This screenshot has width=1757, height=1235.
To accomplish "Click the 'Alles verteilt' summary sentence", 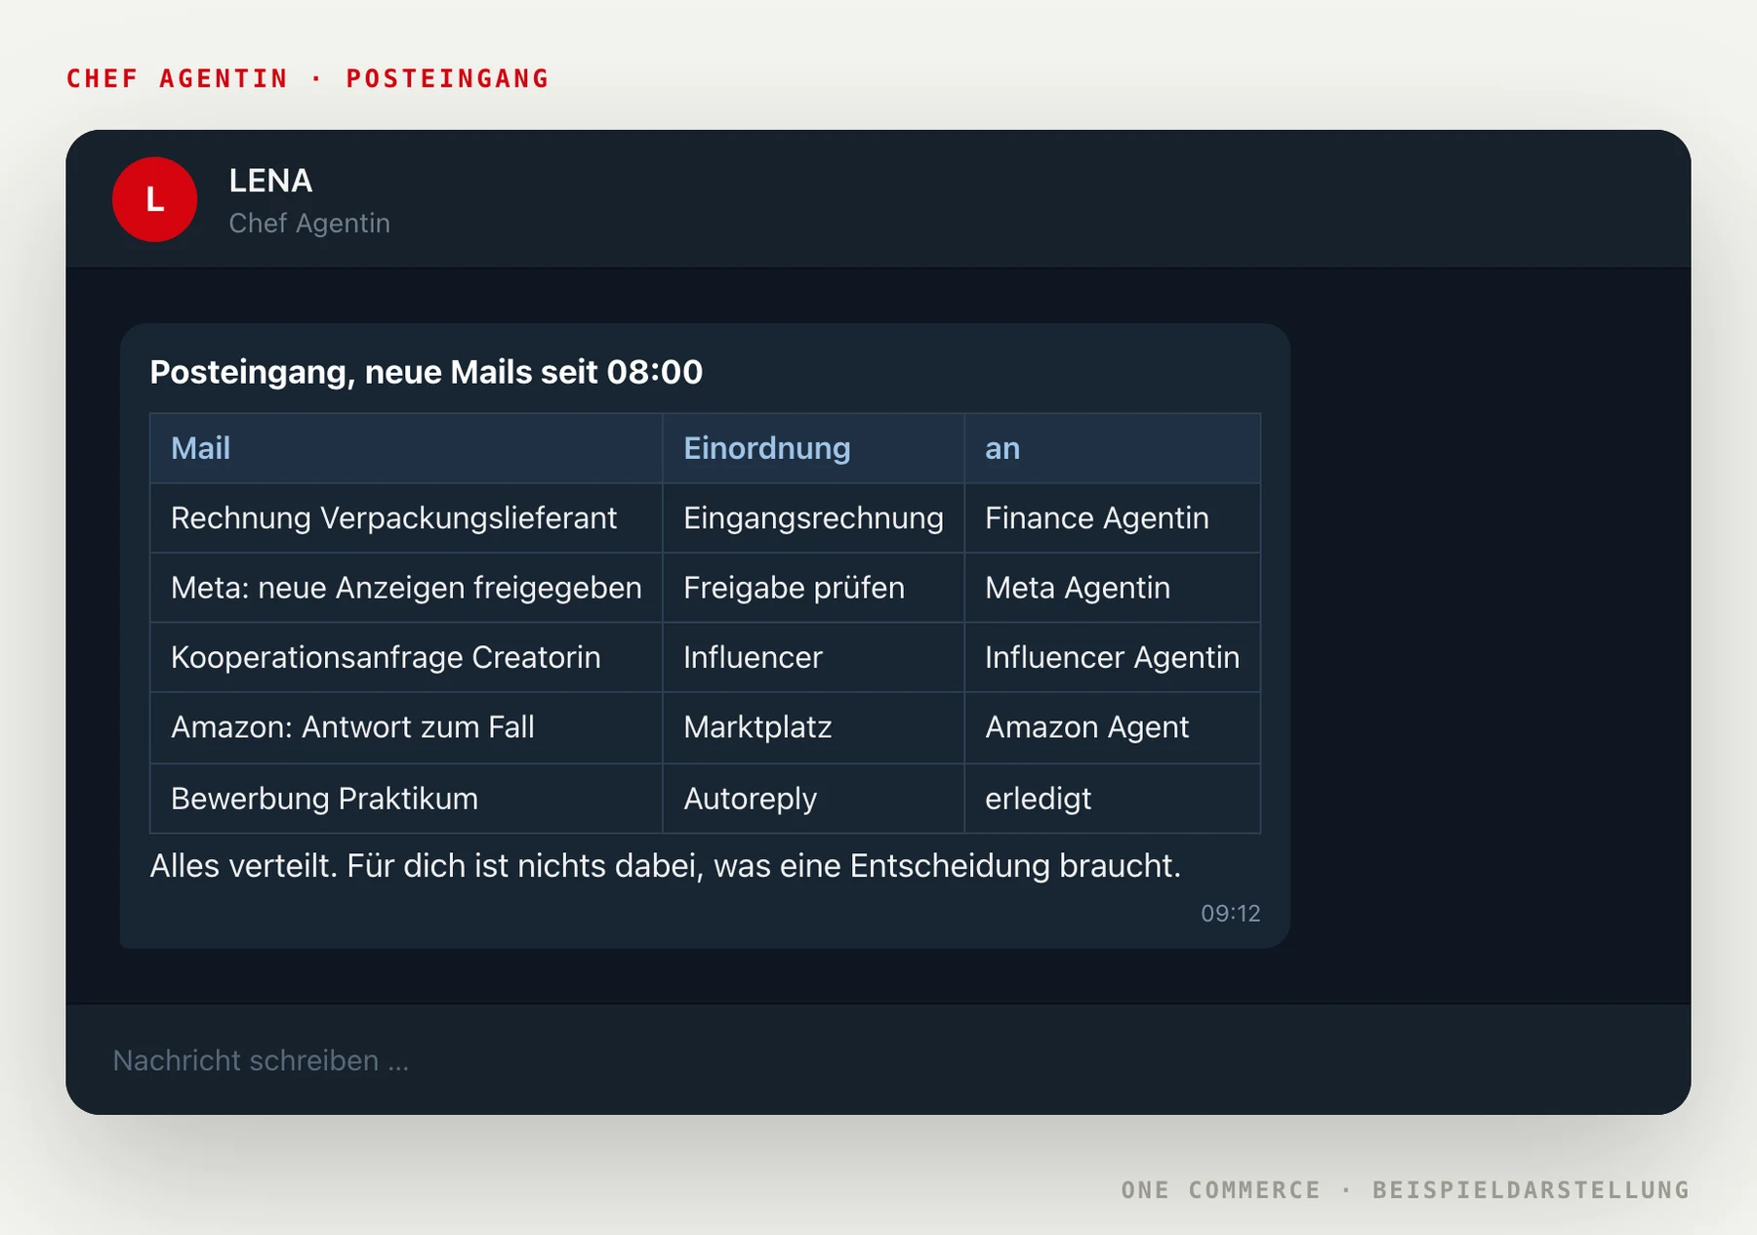I will tap(665, 866).
